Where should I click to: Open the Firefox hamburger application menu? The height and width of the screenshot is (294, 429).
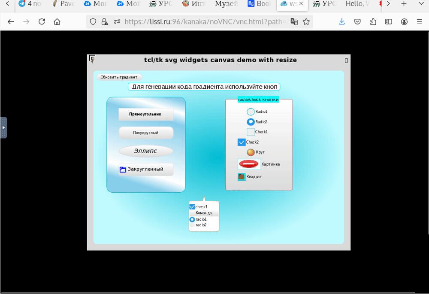(x=420, y=21)
